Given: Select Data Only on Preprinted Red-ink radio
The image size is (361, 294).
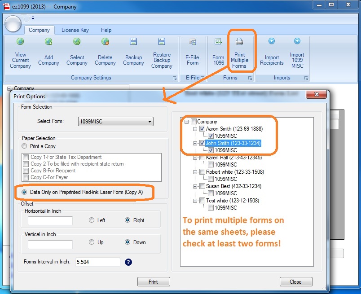Looking at the screenshot, I should pos(24,192).
